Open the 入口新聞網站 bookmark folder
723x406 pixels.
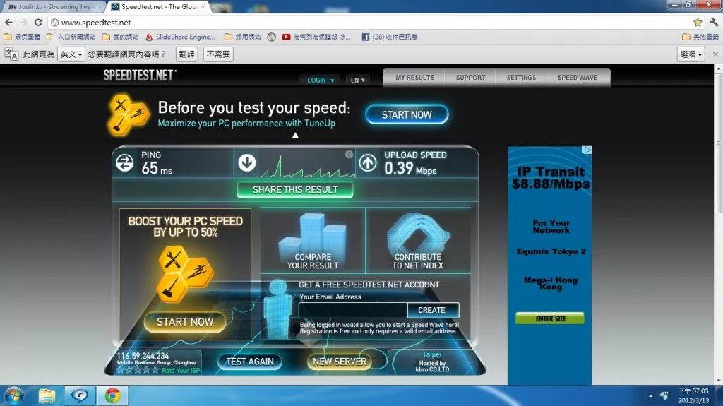[71, 37]
